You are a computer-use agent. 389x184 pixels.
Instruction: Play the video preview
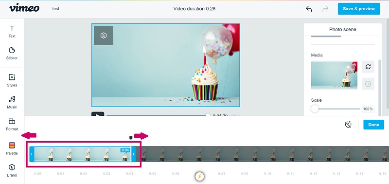(98, 114)
